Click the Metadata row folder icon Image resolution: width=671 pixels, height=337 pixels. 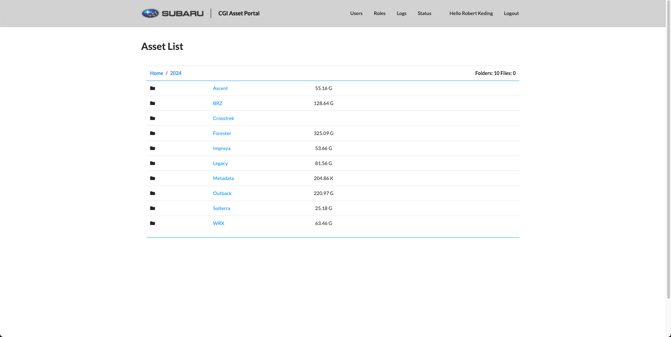pos(152,178)
